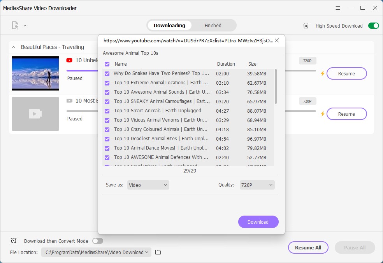Open the Quality 720P dropdown
This screenshot has height=263, width=383.
(257, 185)
